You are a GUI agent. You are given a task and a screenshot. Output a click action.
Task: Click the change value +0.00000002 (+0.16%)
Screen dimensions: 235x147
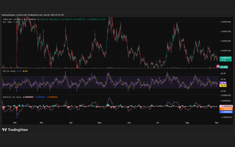tap(96, 19)
